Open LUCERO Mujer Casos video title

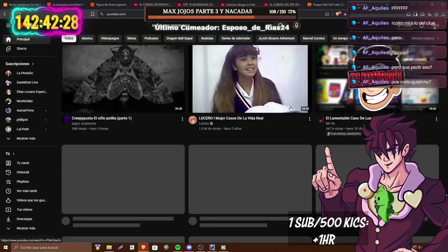(x=231, y=118)
